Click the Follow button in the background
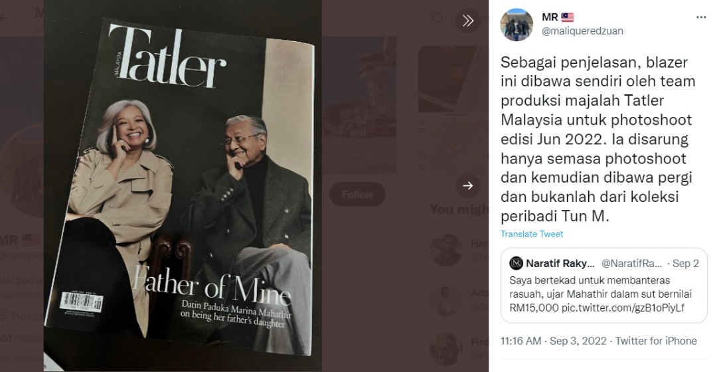 (357, 195)
